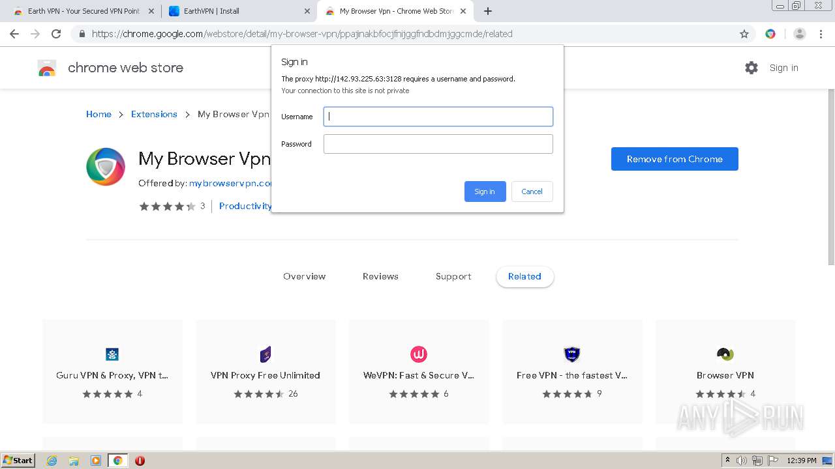Click the Chrome taskbar icon
835x469 pixels.
[117, 461]
